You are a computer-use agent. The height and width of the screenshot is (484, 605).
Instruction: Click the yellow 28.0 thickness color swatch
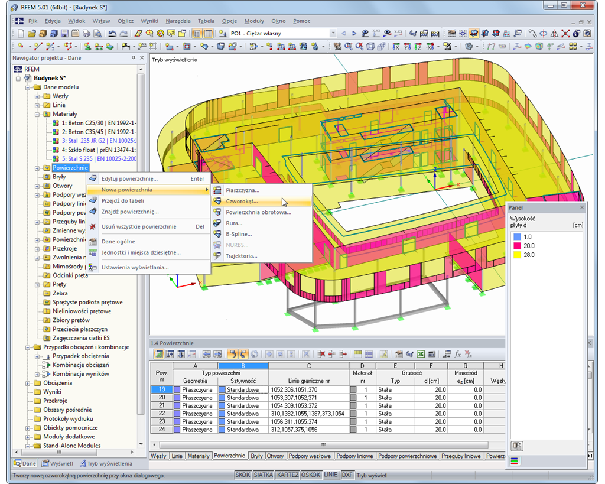click(x=517, y=255)
